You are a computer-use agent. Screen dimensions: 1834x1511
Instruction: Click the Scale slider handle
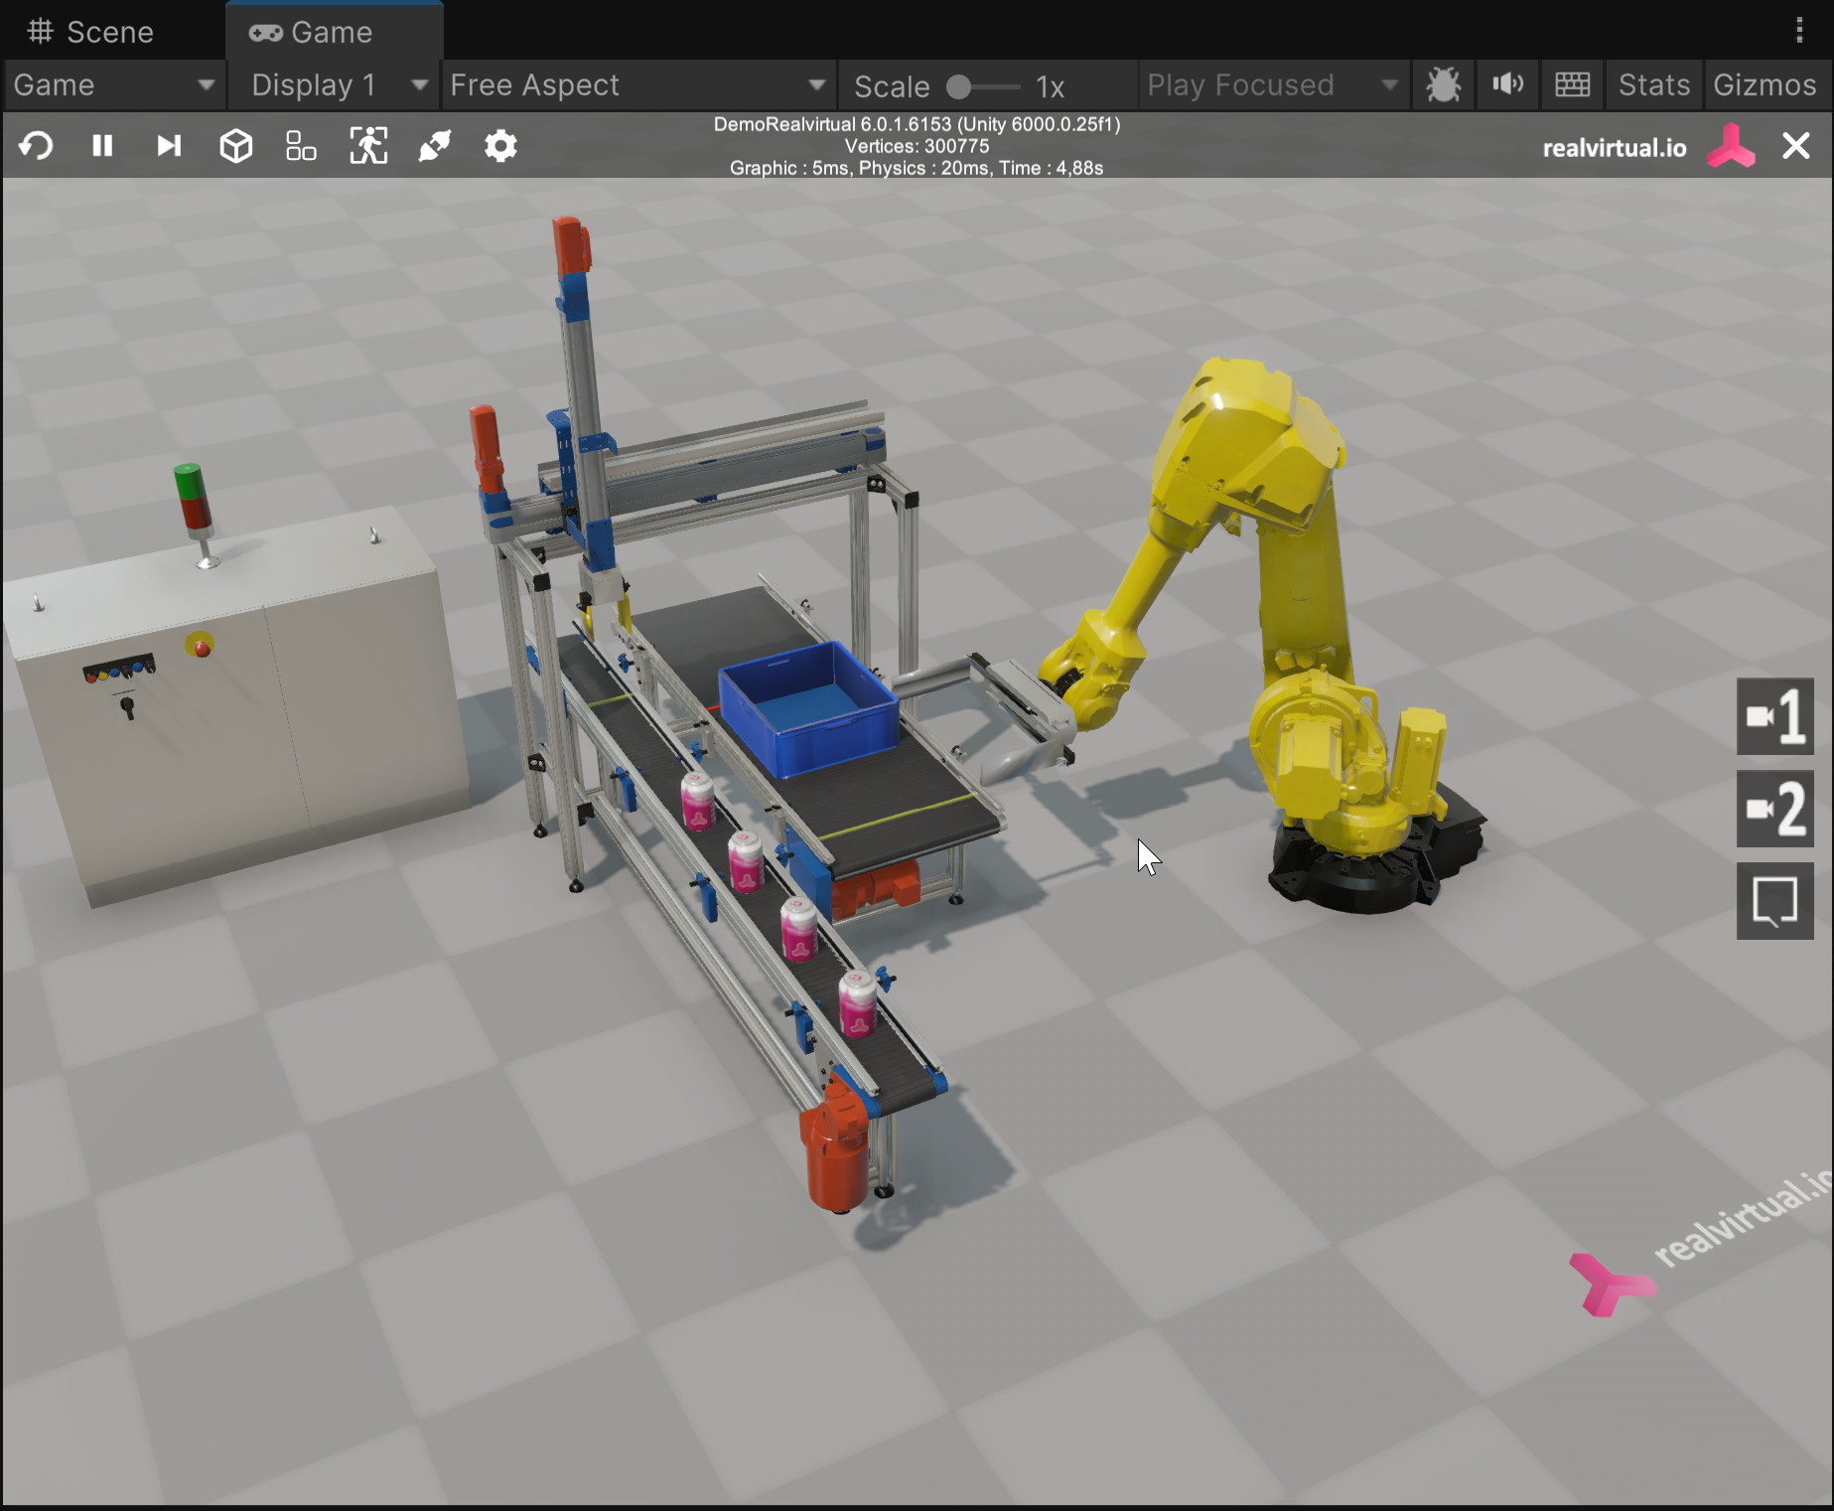958,86
